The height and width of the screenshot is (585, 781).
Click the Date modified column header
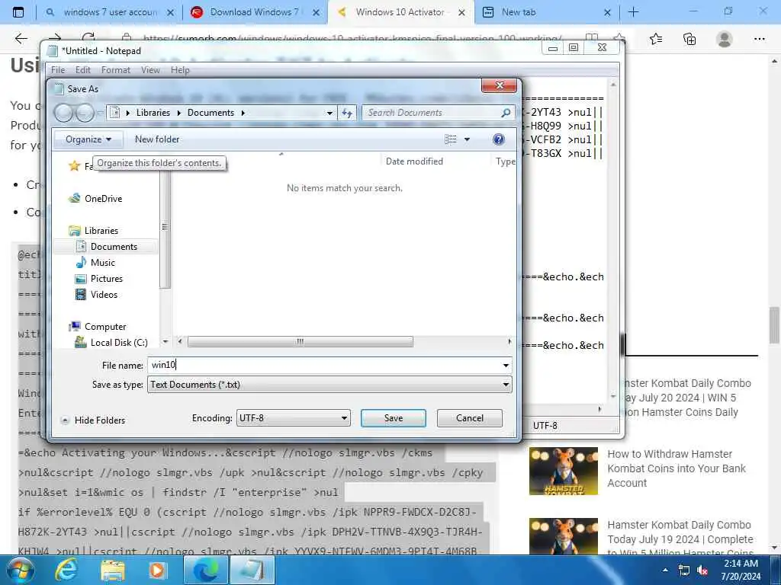point(414,161)
